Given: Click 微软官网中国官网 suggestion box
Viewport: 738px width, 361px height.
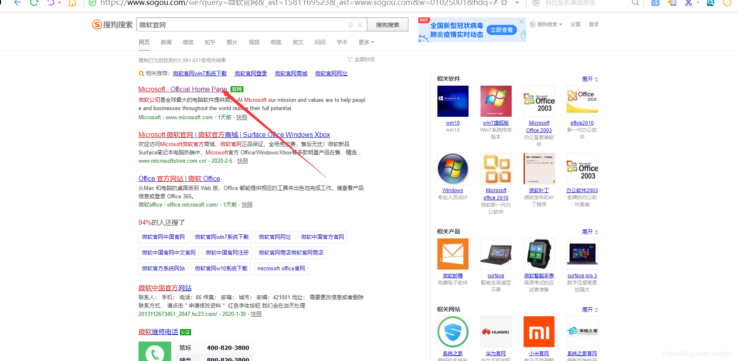Looking at the screenshot, I should [163, 237].
